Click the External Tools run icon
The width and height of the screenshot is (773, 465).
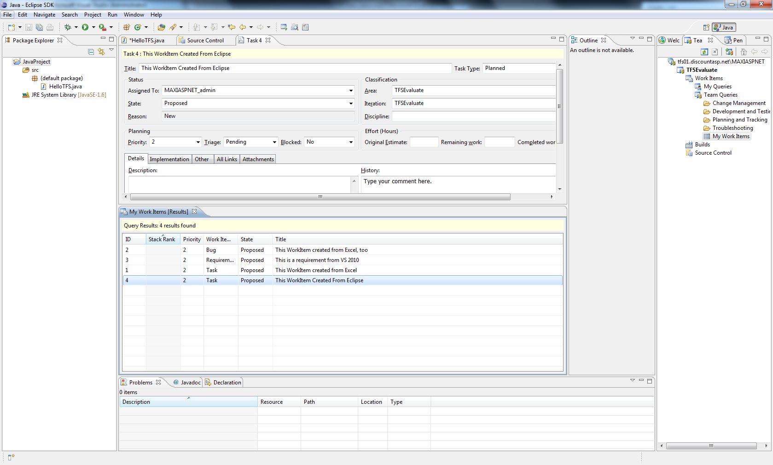tap(103, 27)
